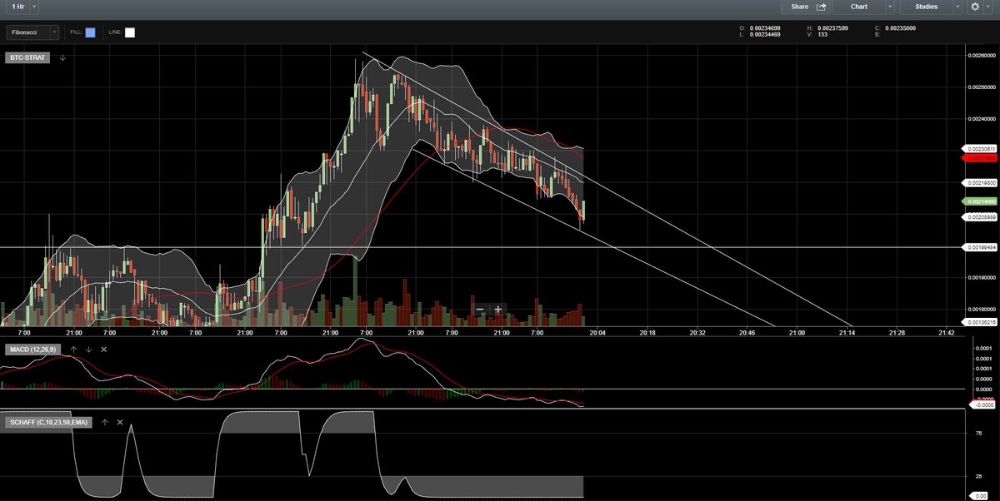Open the Studies menu
Image resolution: width=1000 pixels, height=501 pixels.
coord(926,7)
